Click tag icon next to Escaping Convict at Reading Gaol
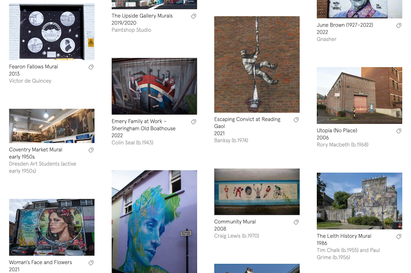The width and height of the screenshot is (411, 273). (296, 119)
